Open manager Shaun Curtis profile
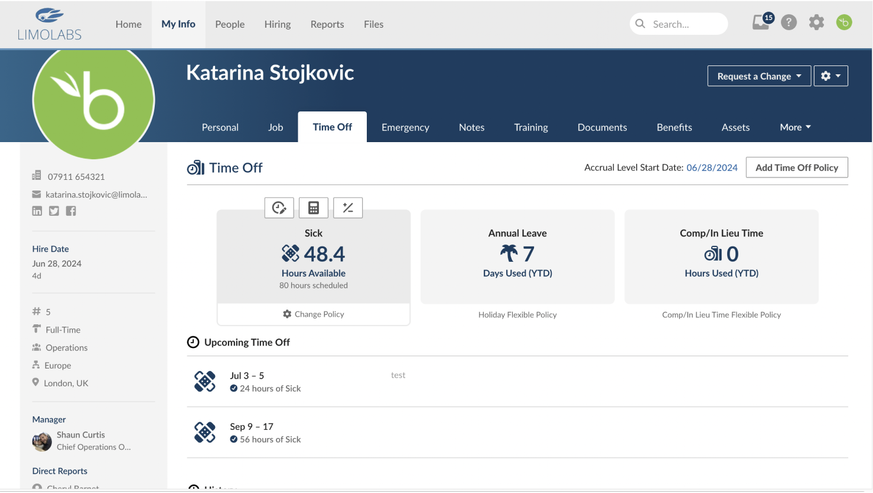This screenshot has height=493, width=873. tap(81, 435)
